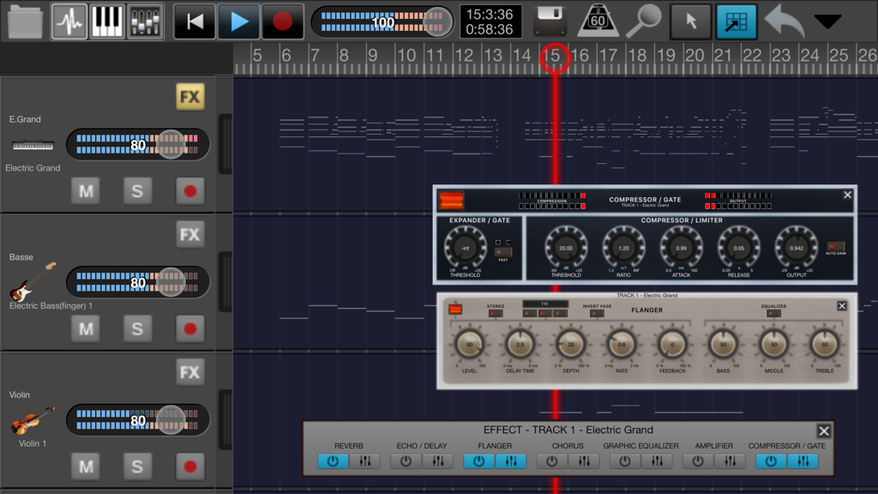Enable the Chorus effect

point(551,461)
